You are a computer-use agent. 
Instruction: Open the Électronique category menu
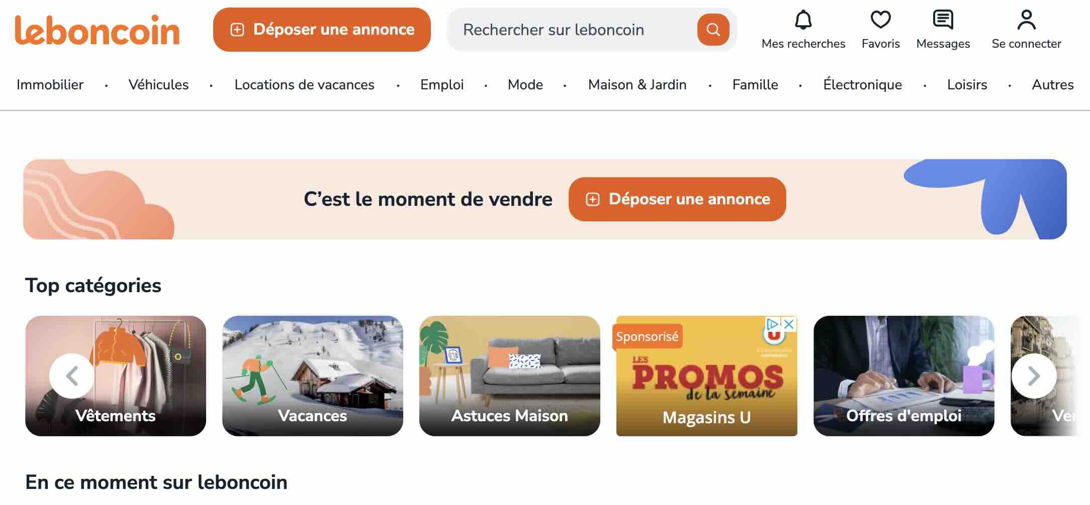(862, 84)
